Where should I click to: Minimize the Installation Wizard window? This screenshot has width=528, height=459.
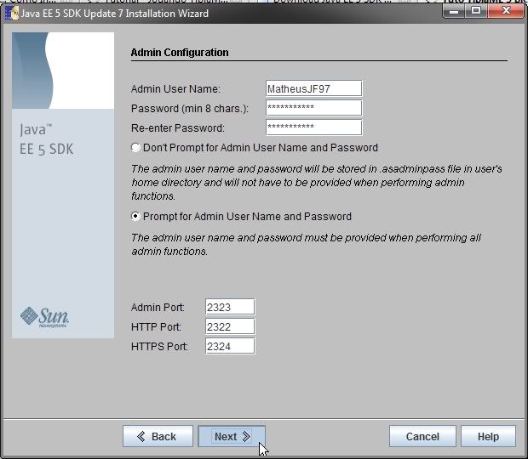[x=454, y=11]
